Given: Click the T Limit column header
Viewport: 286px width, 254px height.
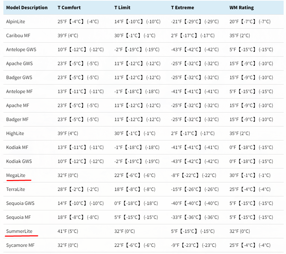Looking at the screenshot, I should (122, 8).
